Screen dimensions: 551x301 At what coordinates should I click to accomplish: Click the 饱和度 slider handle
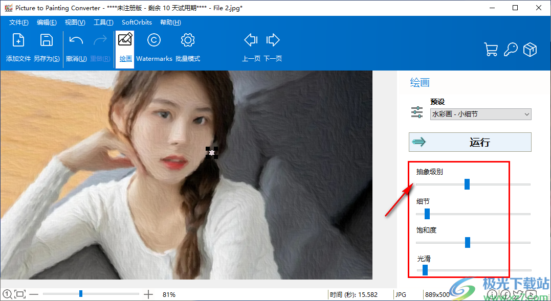[468, 242]
